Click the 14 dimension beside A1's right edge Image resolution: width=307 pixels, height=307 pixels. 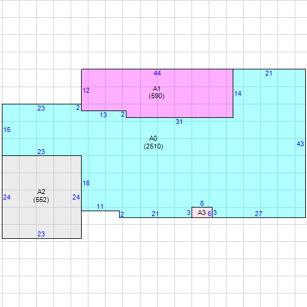[238, 93]
